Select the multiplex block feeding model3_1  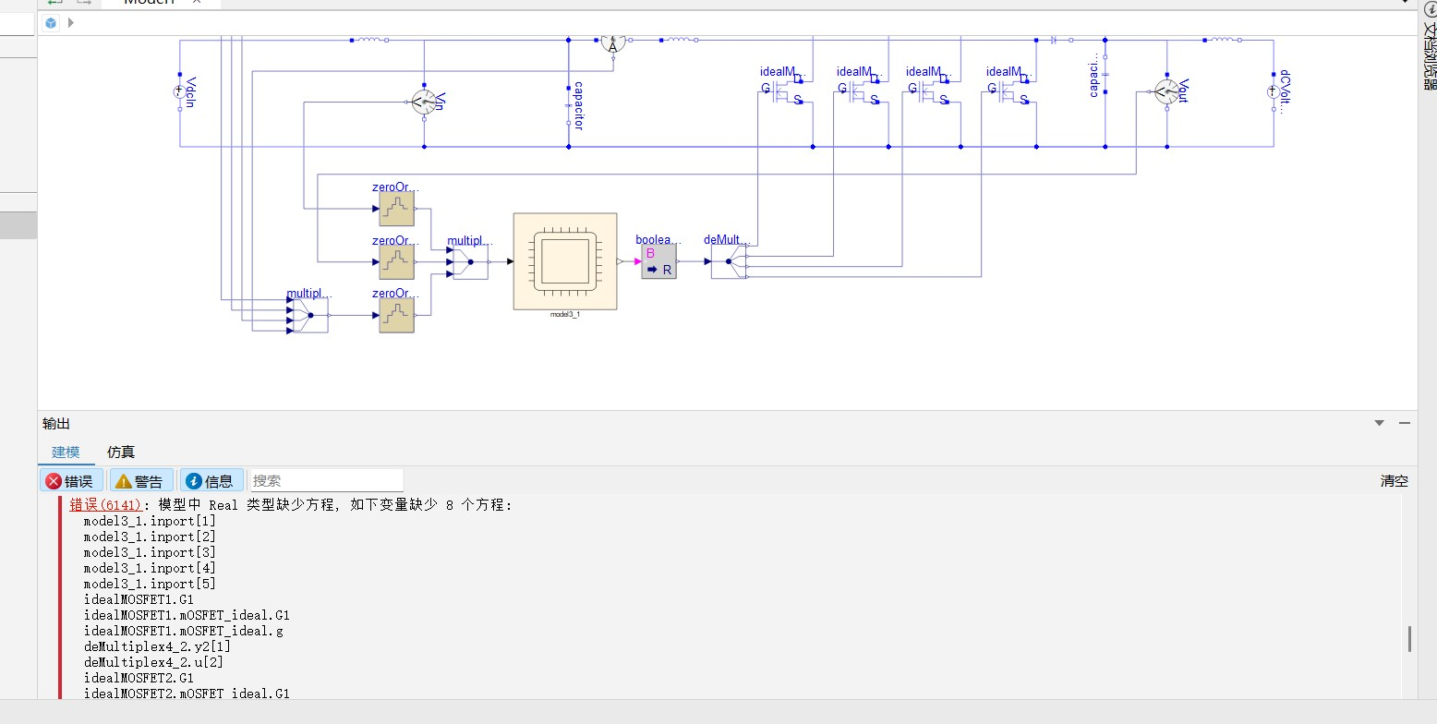[469, 261]
